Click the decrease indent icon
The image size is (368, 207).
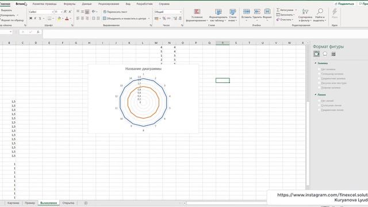point(93,18)
